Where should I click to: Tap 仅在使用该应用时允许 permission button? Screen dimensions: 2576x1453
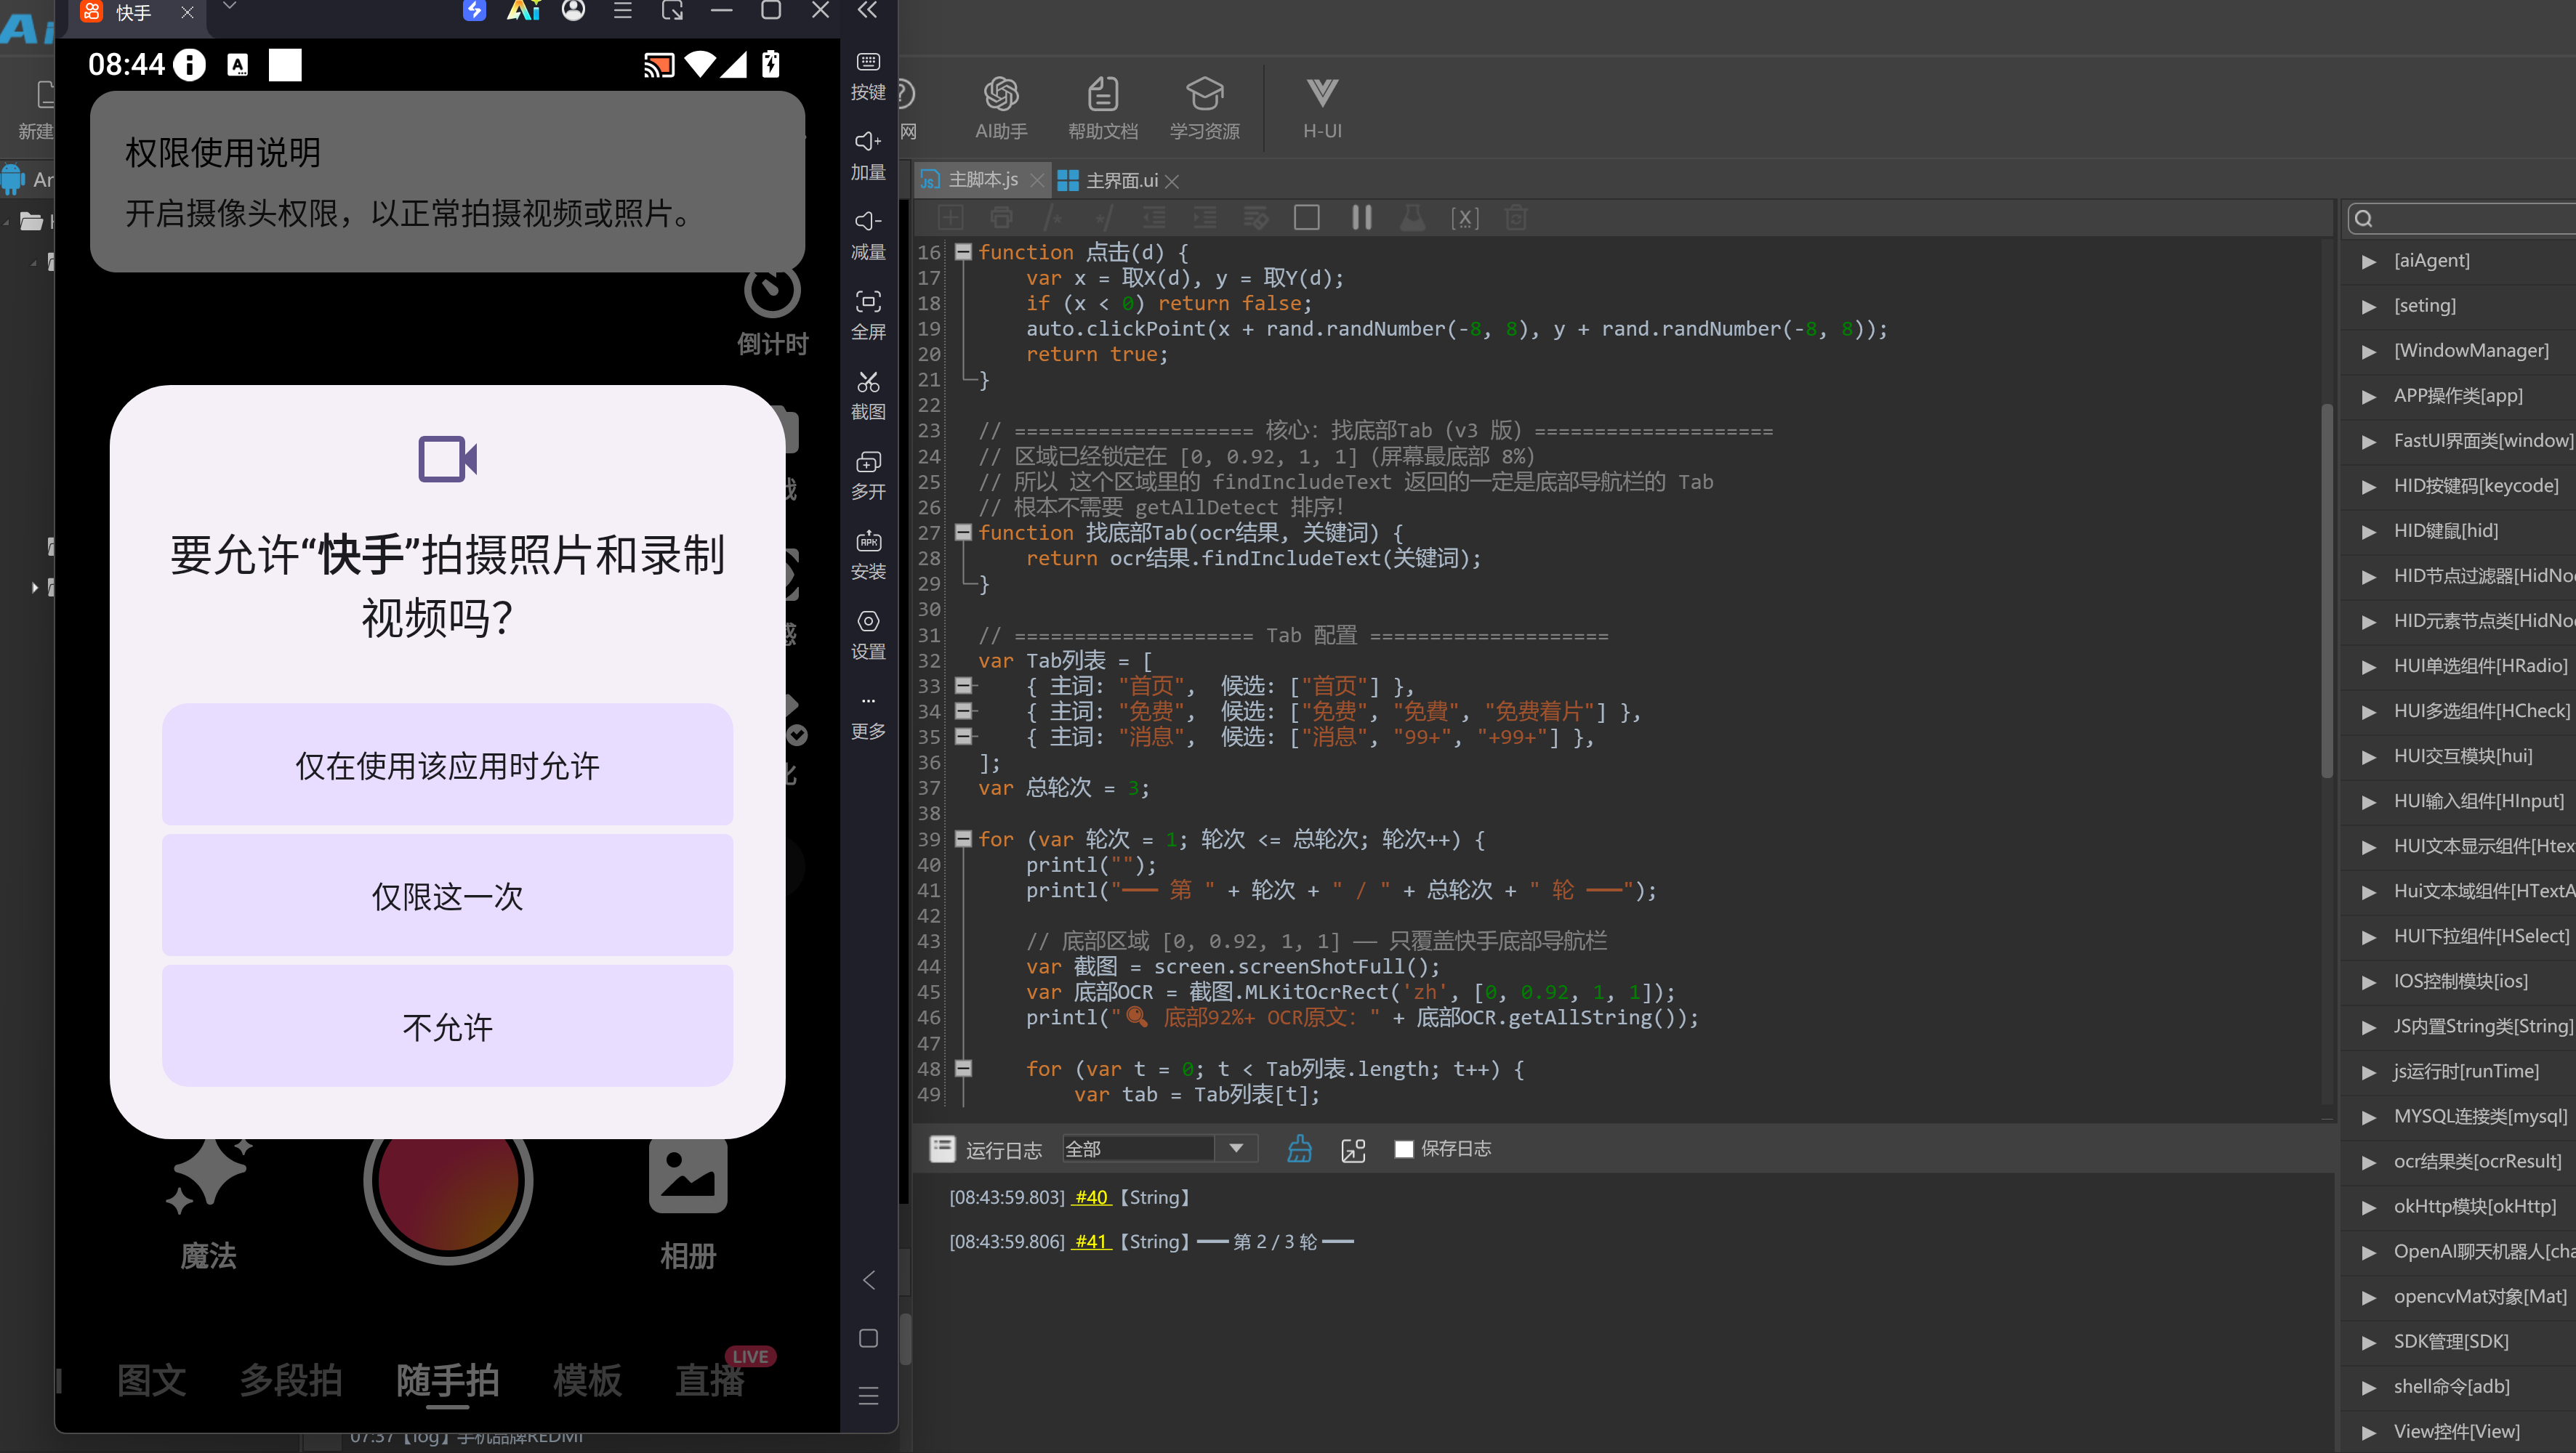447,766
